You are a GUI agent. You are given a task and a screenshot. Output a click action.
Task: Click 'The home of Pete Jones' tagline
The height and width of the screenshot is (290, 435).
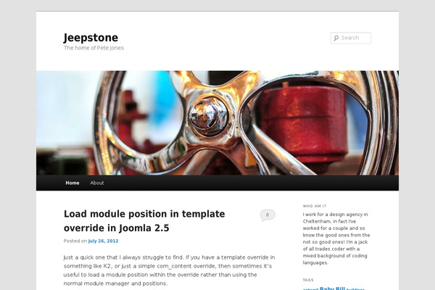pos(94,48)
